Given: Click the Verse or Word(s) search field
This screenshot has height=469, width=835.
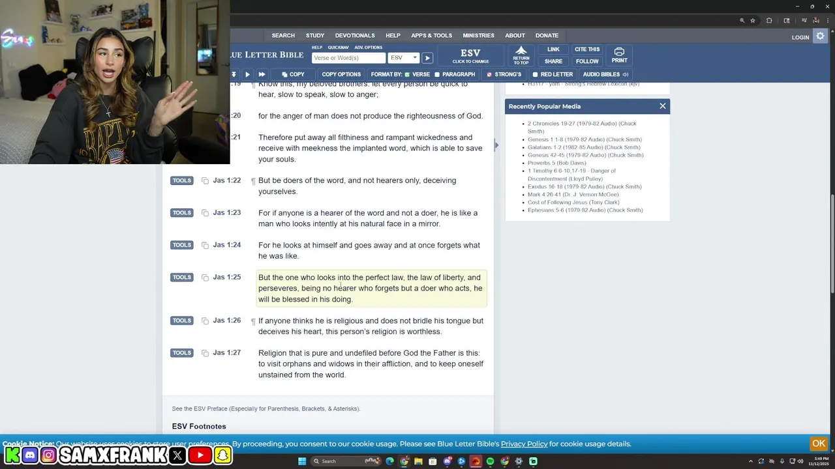Looking at the screenshot, I should (x=348, y=58).
